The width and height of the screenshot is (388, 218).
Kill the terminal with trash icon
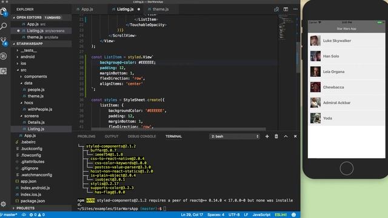276,136
